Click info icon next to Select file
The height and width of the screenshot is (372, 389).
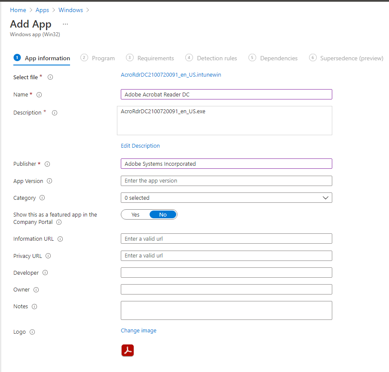click(x=50, y=77)
